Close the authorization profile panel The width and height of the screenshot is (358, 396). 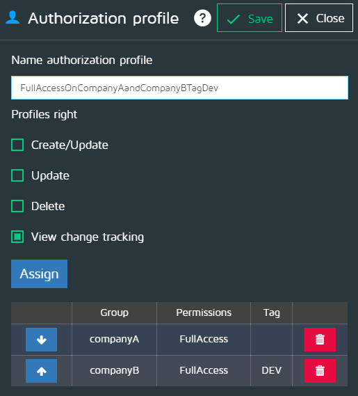319,18
